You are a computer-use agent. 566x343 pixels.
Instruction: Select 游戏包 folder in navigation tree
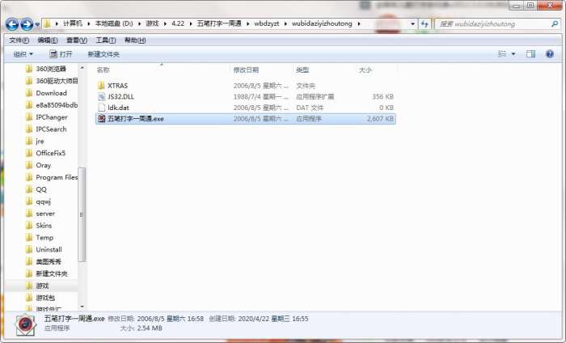click(45, 298)
